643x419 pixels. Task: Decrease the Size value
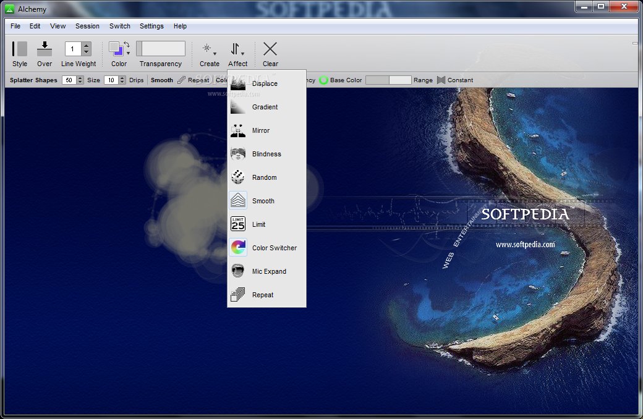[x=122, y=82]
